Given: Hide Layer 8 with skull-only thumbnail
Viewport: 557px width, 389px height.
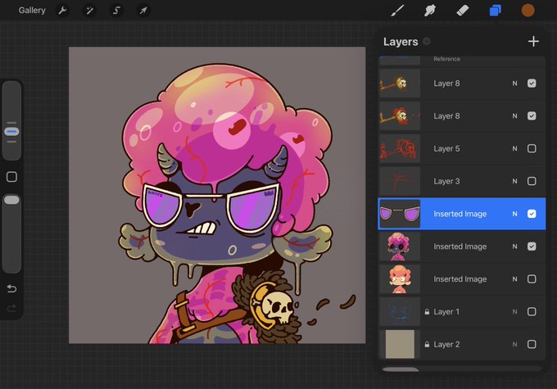Looking at the screenshot, I should 532,84.
